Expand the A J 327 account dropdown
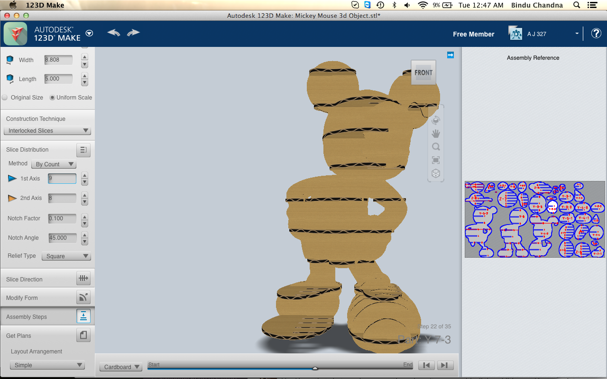This screenshot has width=607, height=379. click(x=577, y=34)
